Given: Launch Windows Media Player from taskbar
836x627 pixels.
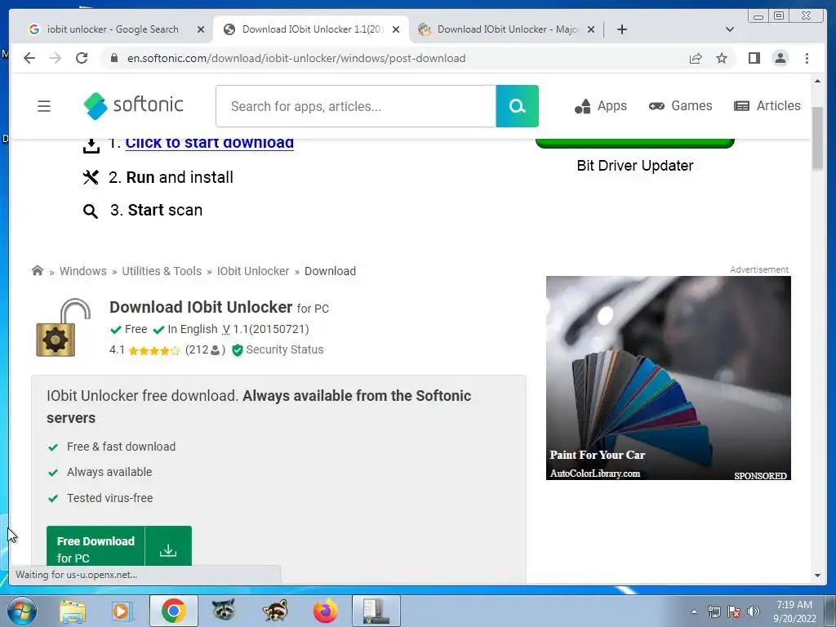Looking at the screenshot, I should 122,611.
